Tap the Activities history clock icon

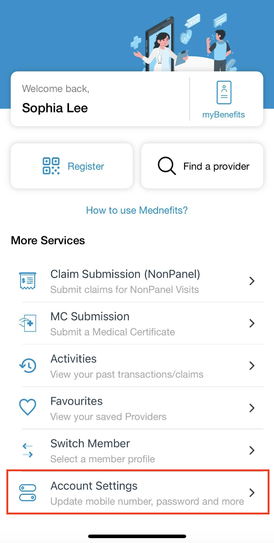27,366
